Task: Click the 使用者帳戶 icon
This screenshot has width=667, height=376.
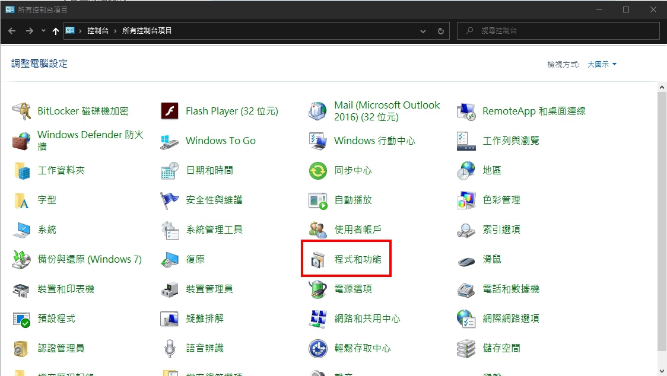Action: (317, 230)
